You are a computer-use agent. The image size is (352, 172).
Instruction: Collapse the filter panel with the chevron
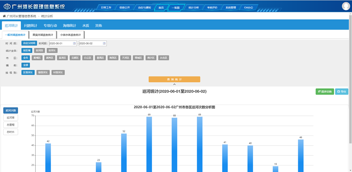point(174,84)
